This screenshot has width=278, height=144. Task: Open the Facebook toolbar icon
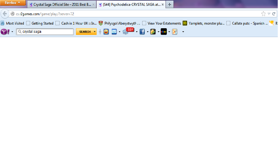click(x=142, y=32)
